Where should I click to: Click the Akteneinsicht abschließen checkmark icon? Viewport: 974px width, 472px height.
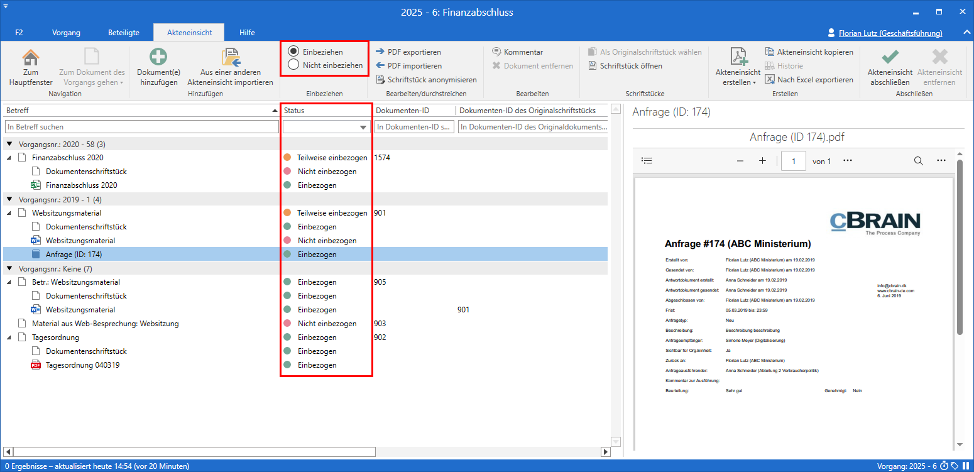point(889,58)
